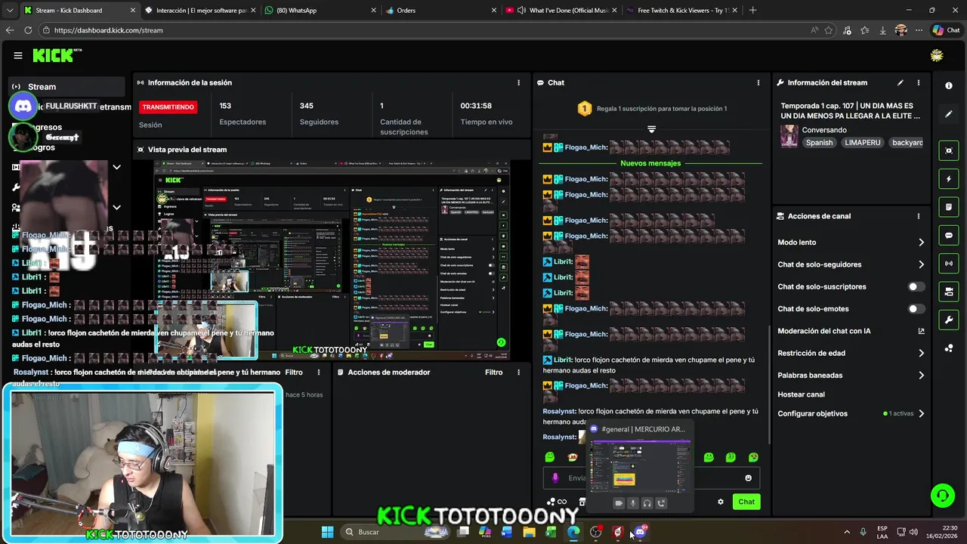Image resolution: width=967 pixels, height=544 pixels.
Task: Click the Copilot Chat button in Edge toolbar
Action: [946, 30]
